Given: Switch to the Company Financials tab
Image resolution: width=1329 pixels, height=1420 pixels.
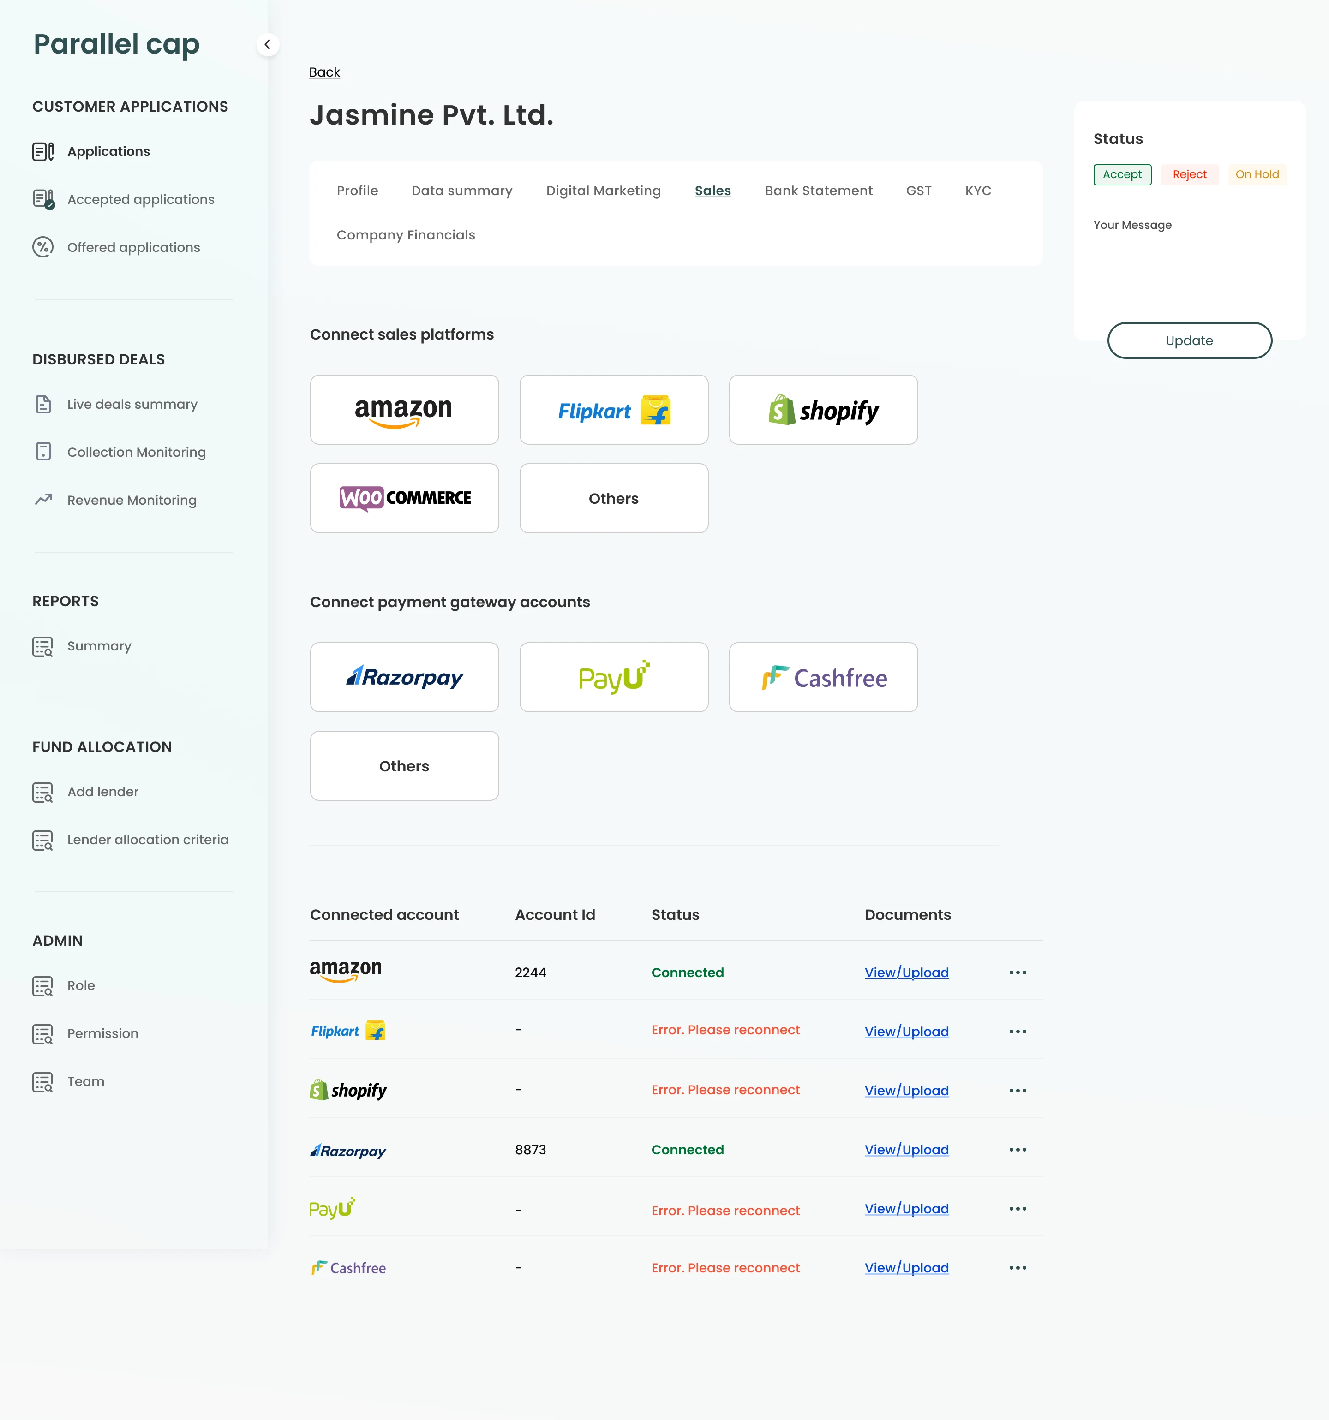Looking at the screenshot, I should coord(406,235).
